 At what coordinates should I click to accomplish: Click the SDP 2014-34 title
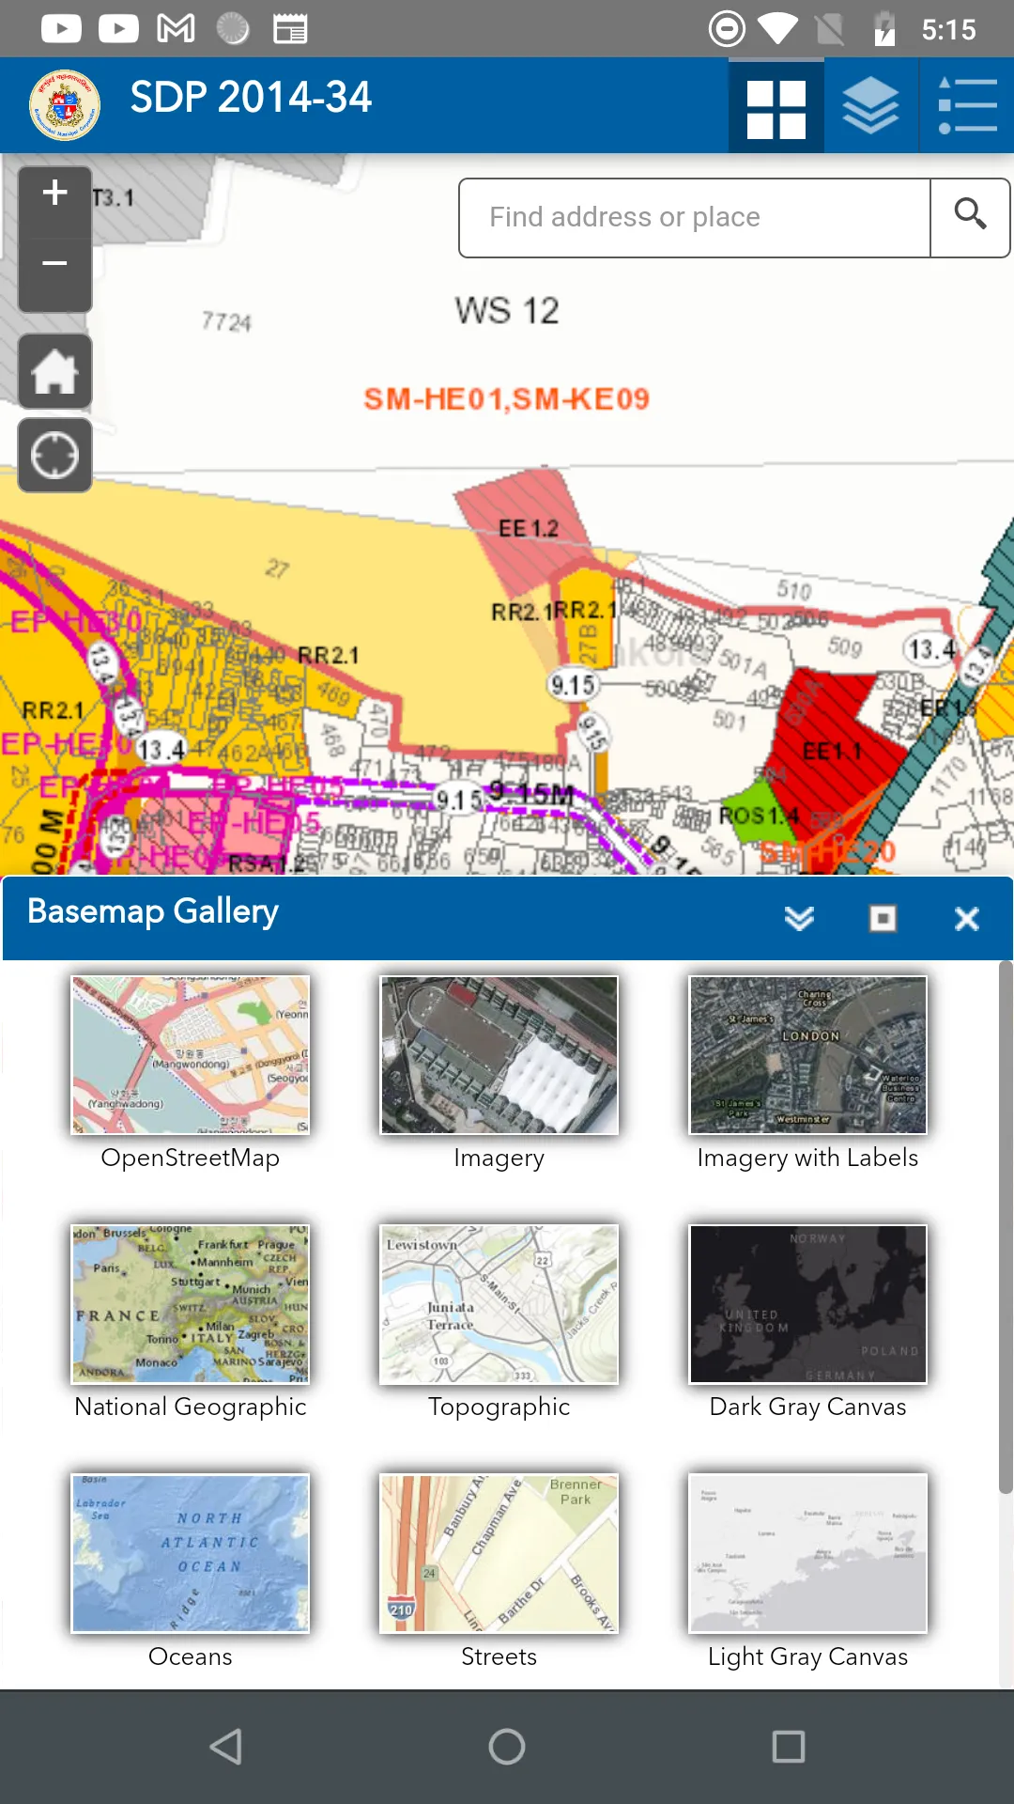coord(251,98)
